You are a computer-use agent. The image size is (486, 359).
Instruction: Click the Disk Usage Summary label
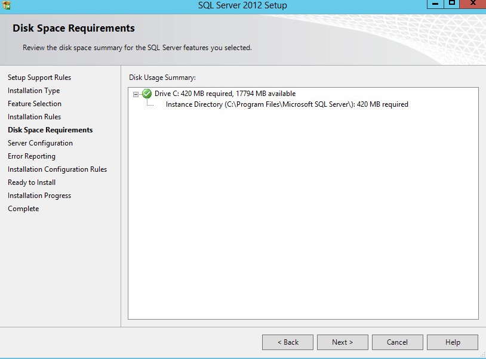[162, 78]
